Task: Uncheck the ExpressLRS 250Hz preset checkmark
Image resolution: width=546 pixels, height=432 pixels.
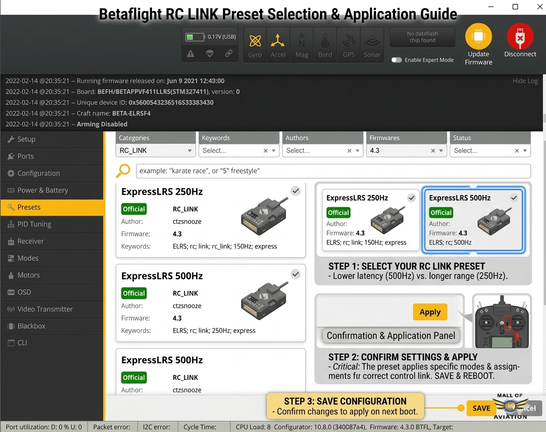Action: point(295,191)
